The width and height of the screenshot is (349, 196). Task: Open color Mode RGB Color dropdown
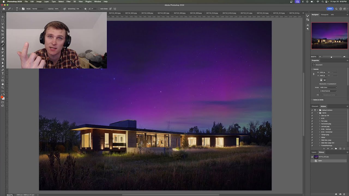pyautogui.click(x=328, y=87)
